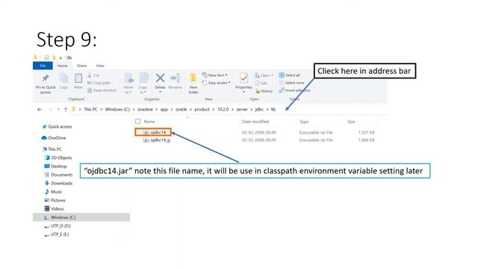The height and width of the screenshot is (269, 478).
Task: Expand the chevron after jdbc breadcrumb
Action: tap(267, 109)
